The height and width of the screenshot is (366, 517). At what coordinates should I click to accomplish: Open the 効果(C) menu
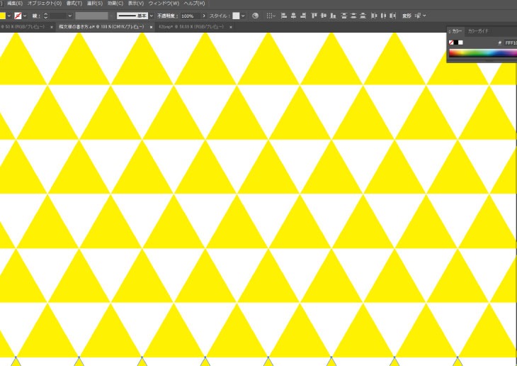115,4
